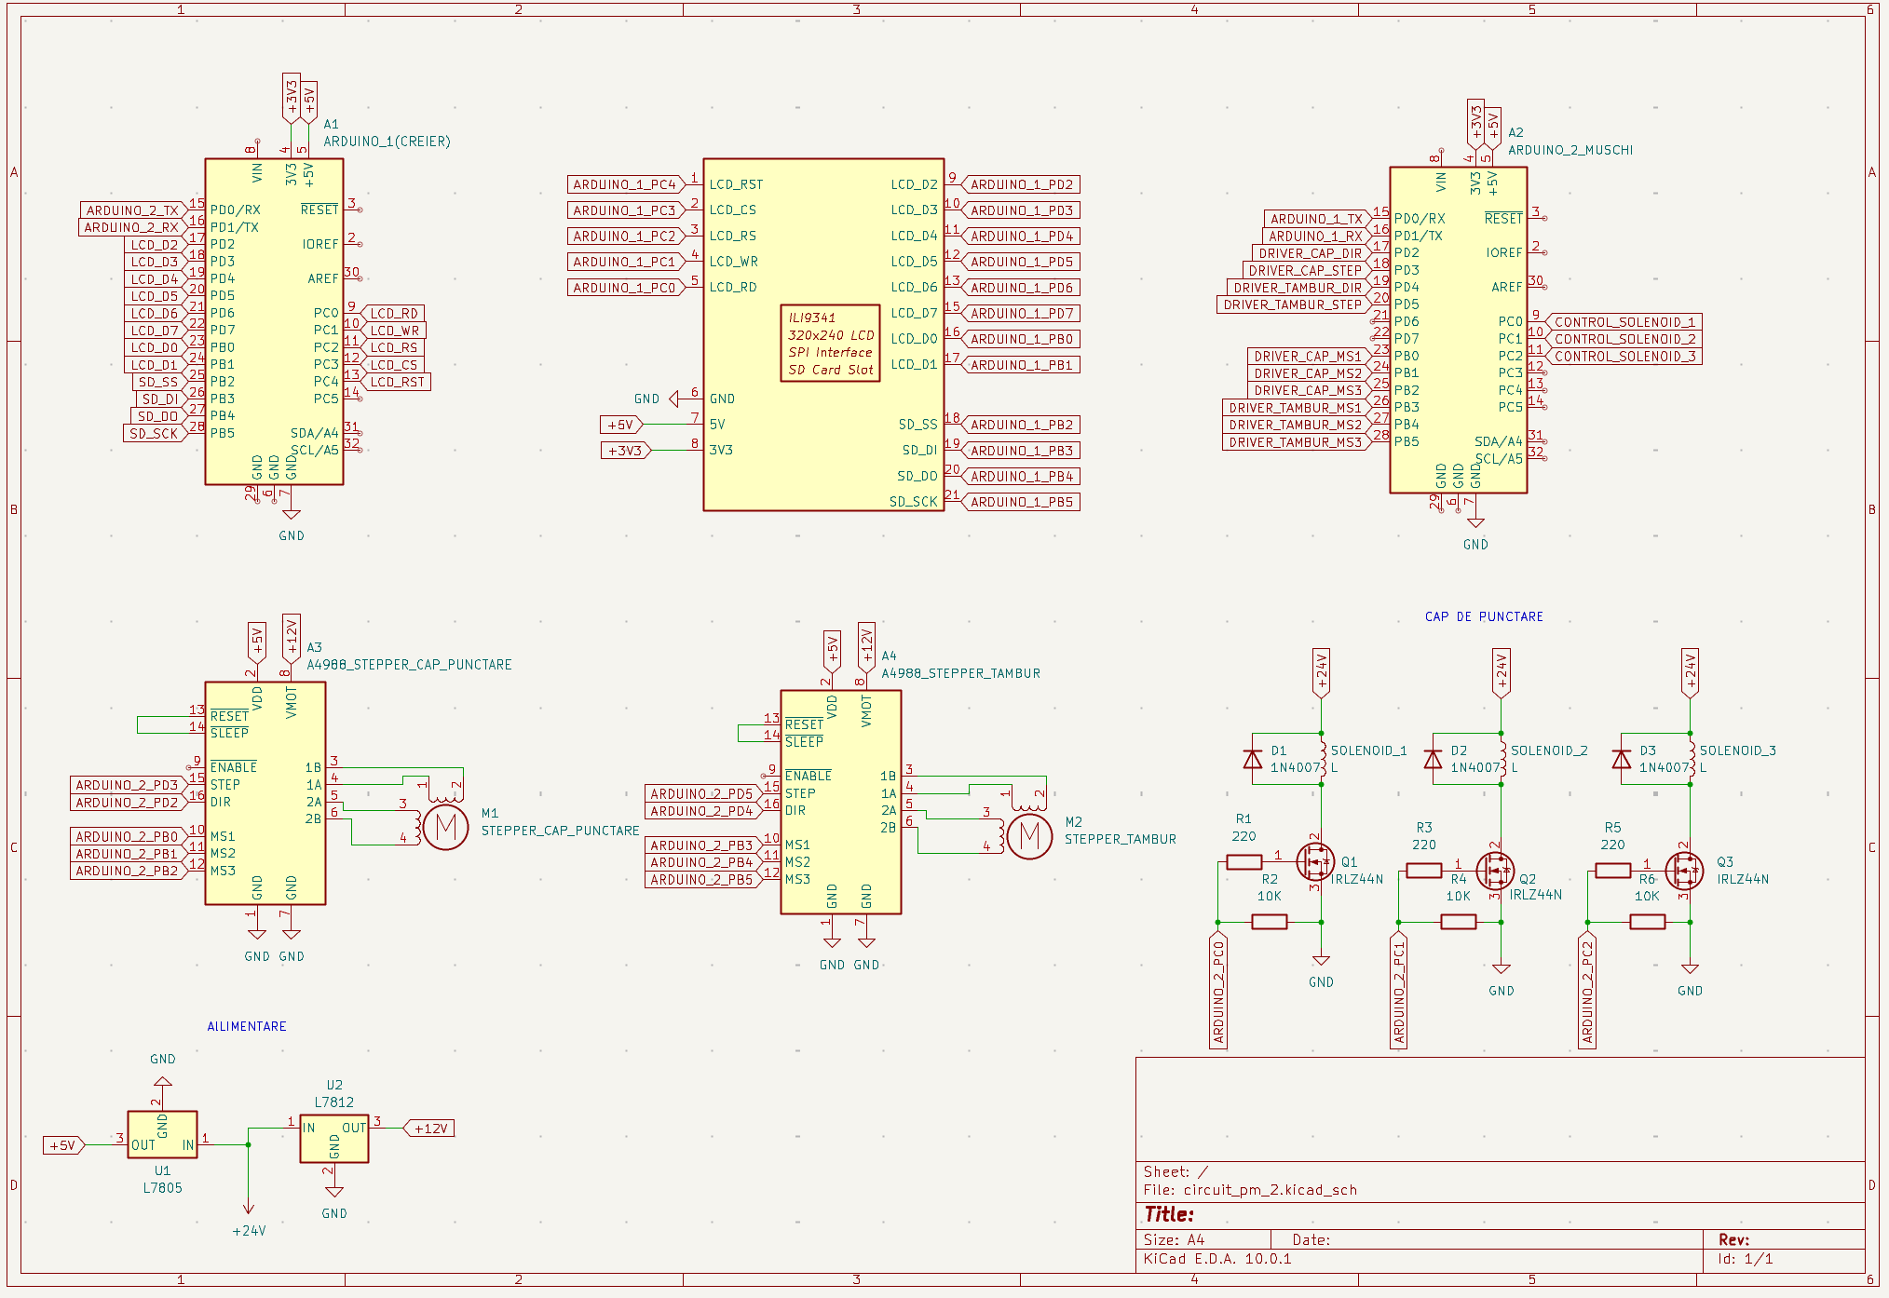The height and width of the screenshot is (1298, 1889).
Task: Select ARDUINO_2_PB4 label on A4 MS2
Action: pos(703,862)
